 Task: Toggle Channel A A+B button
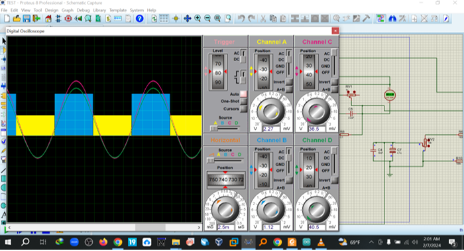pos(289,89)
